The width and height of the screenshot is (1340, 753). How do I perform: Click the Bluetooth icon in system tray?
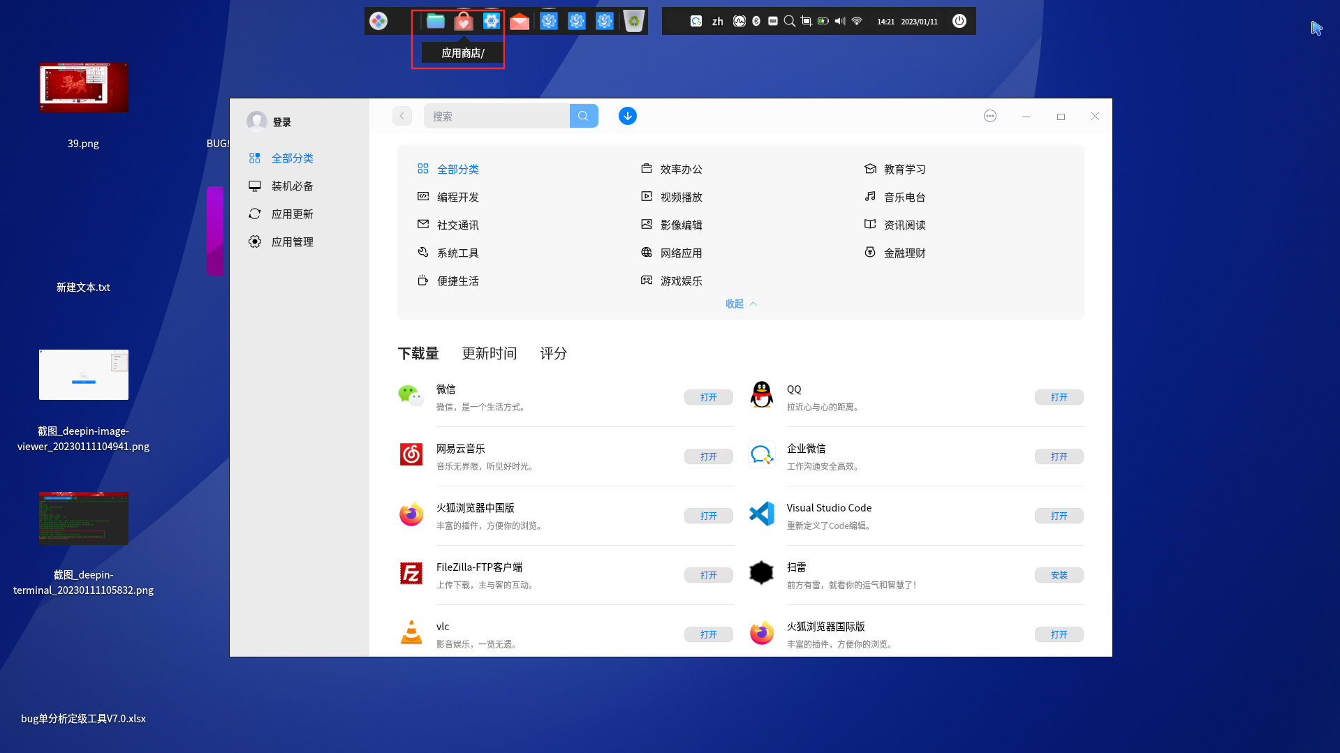pyautogui.click(x=756, y=21)
